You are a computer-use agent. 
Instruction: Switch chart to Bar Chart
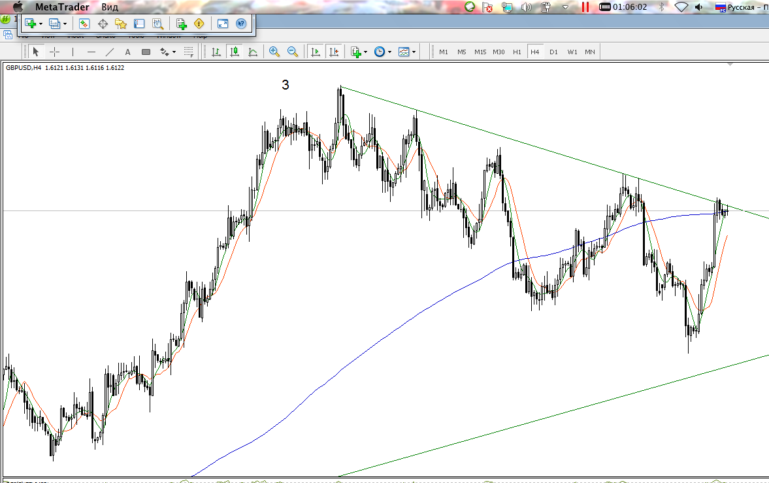pyautogui.click(x=216, y=52)
